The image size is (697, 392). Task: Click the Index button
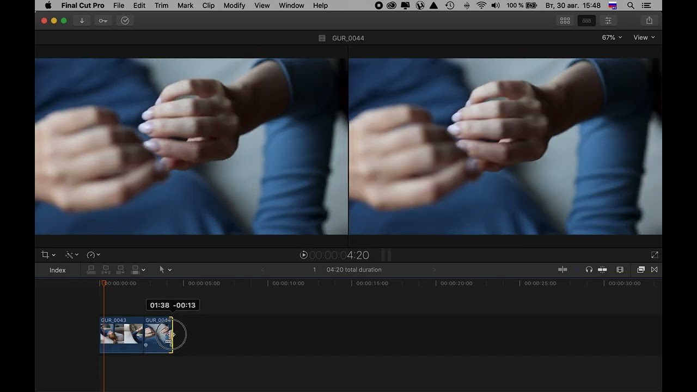pos(57,270)
